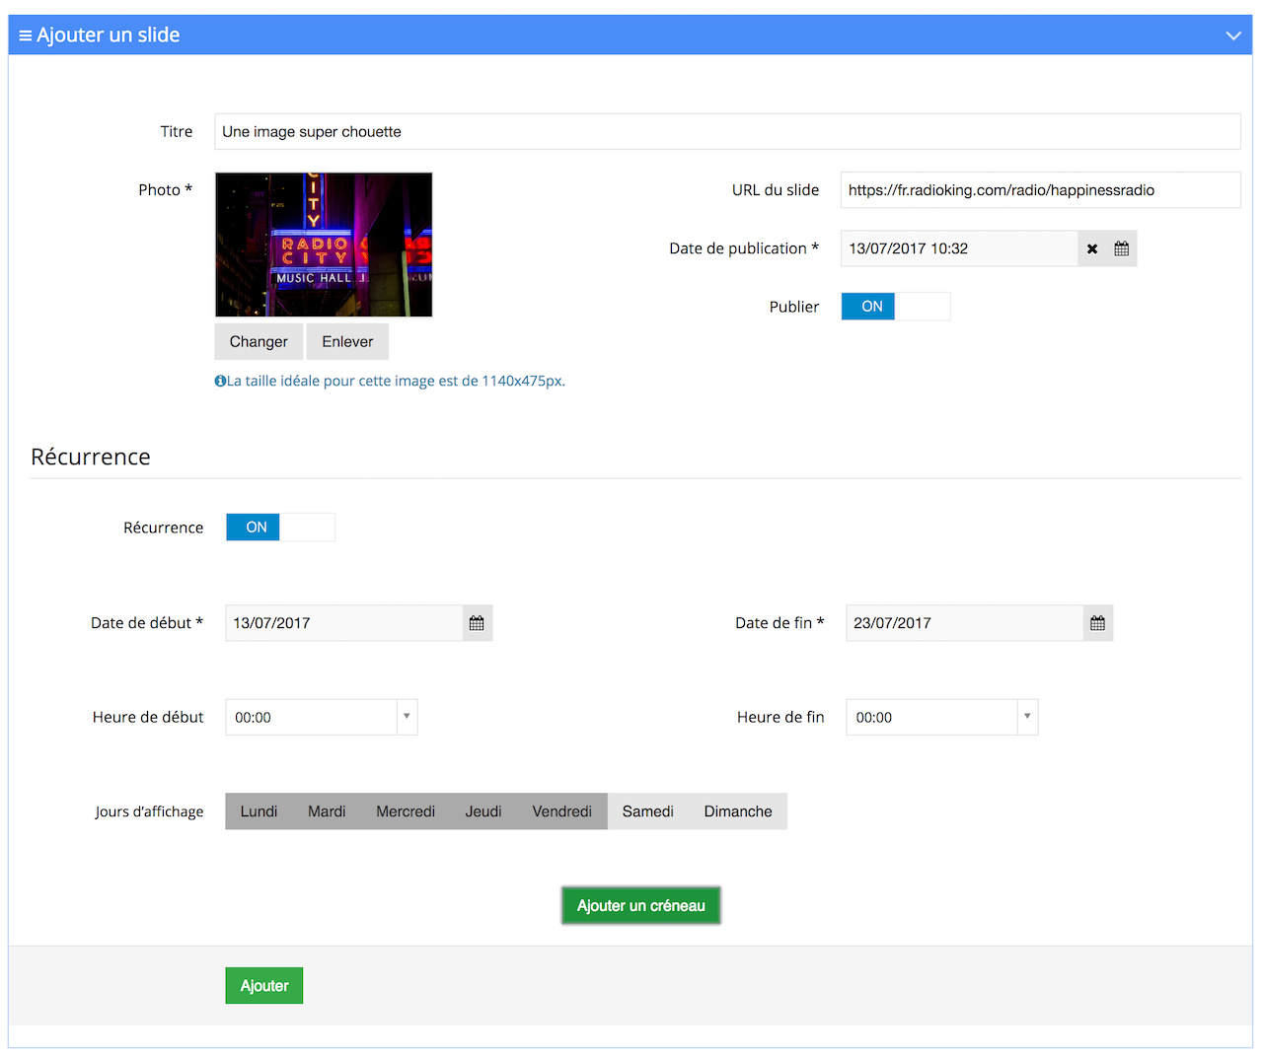Open the Heure de fin dropdown arrow

point(1027,717)
